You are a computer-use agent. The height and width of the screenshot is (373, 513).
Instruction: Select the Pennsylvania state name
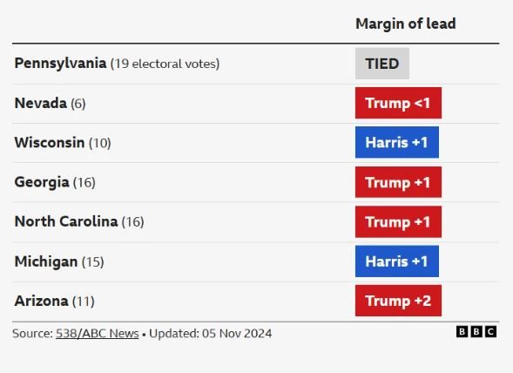[60, 64]
